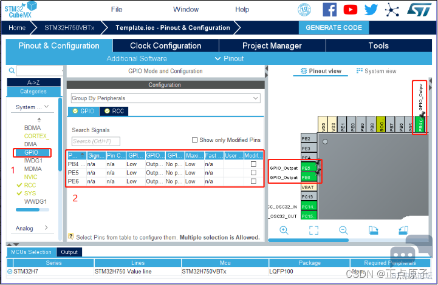This screenshot has height=285, width=438.
Task: Click the category list horizontal scrollbar
Action: coord(27,210)
